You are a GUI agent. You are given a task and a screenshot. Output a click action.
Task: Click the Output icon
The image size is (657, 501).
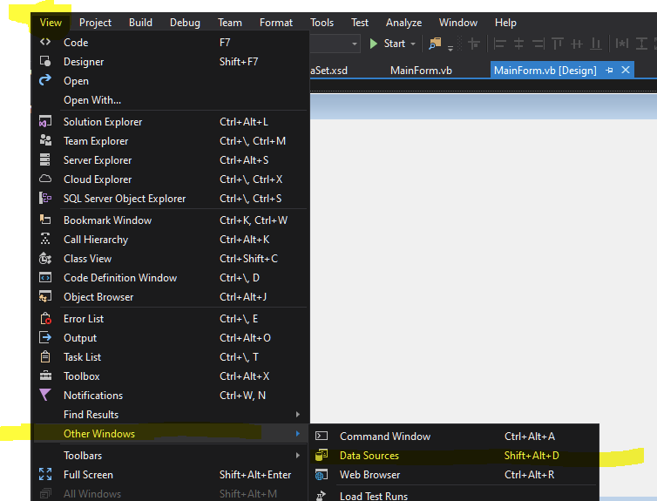click(x=45, y=337)
